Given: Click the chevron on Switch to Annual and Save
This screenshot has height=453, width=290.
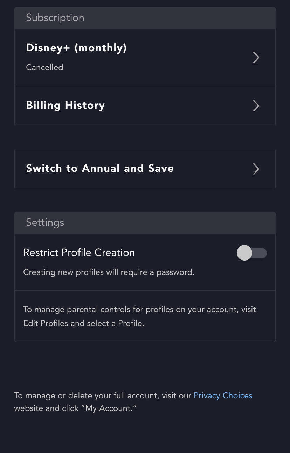Looking at the screenshot, I should point(256,169).
